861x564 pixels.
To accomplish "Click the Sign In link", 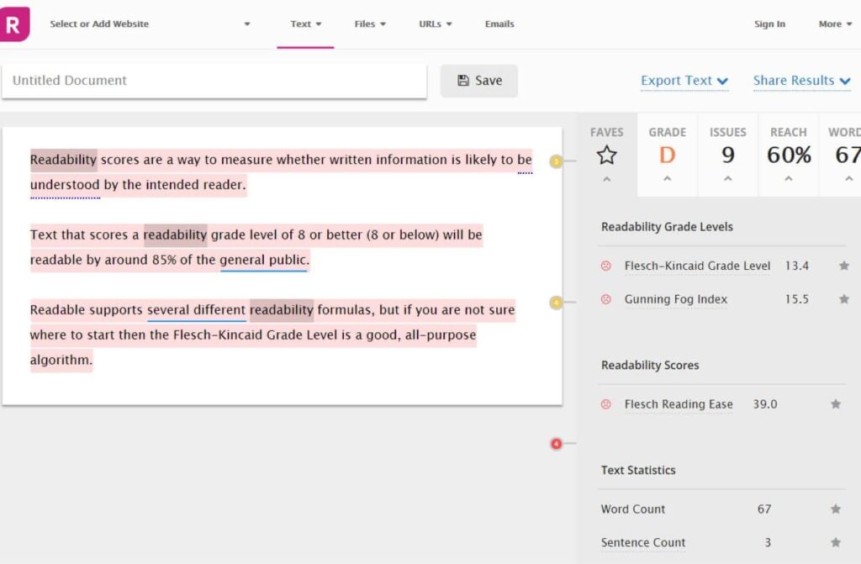I will [x=769, y=24].
